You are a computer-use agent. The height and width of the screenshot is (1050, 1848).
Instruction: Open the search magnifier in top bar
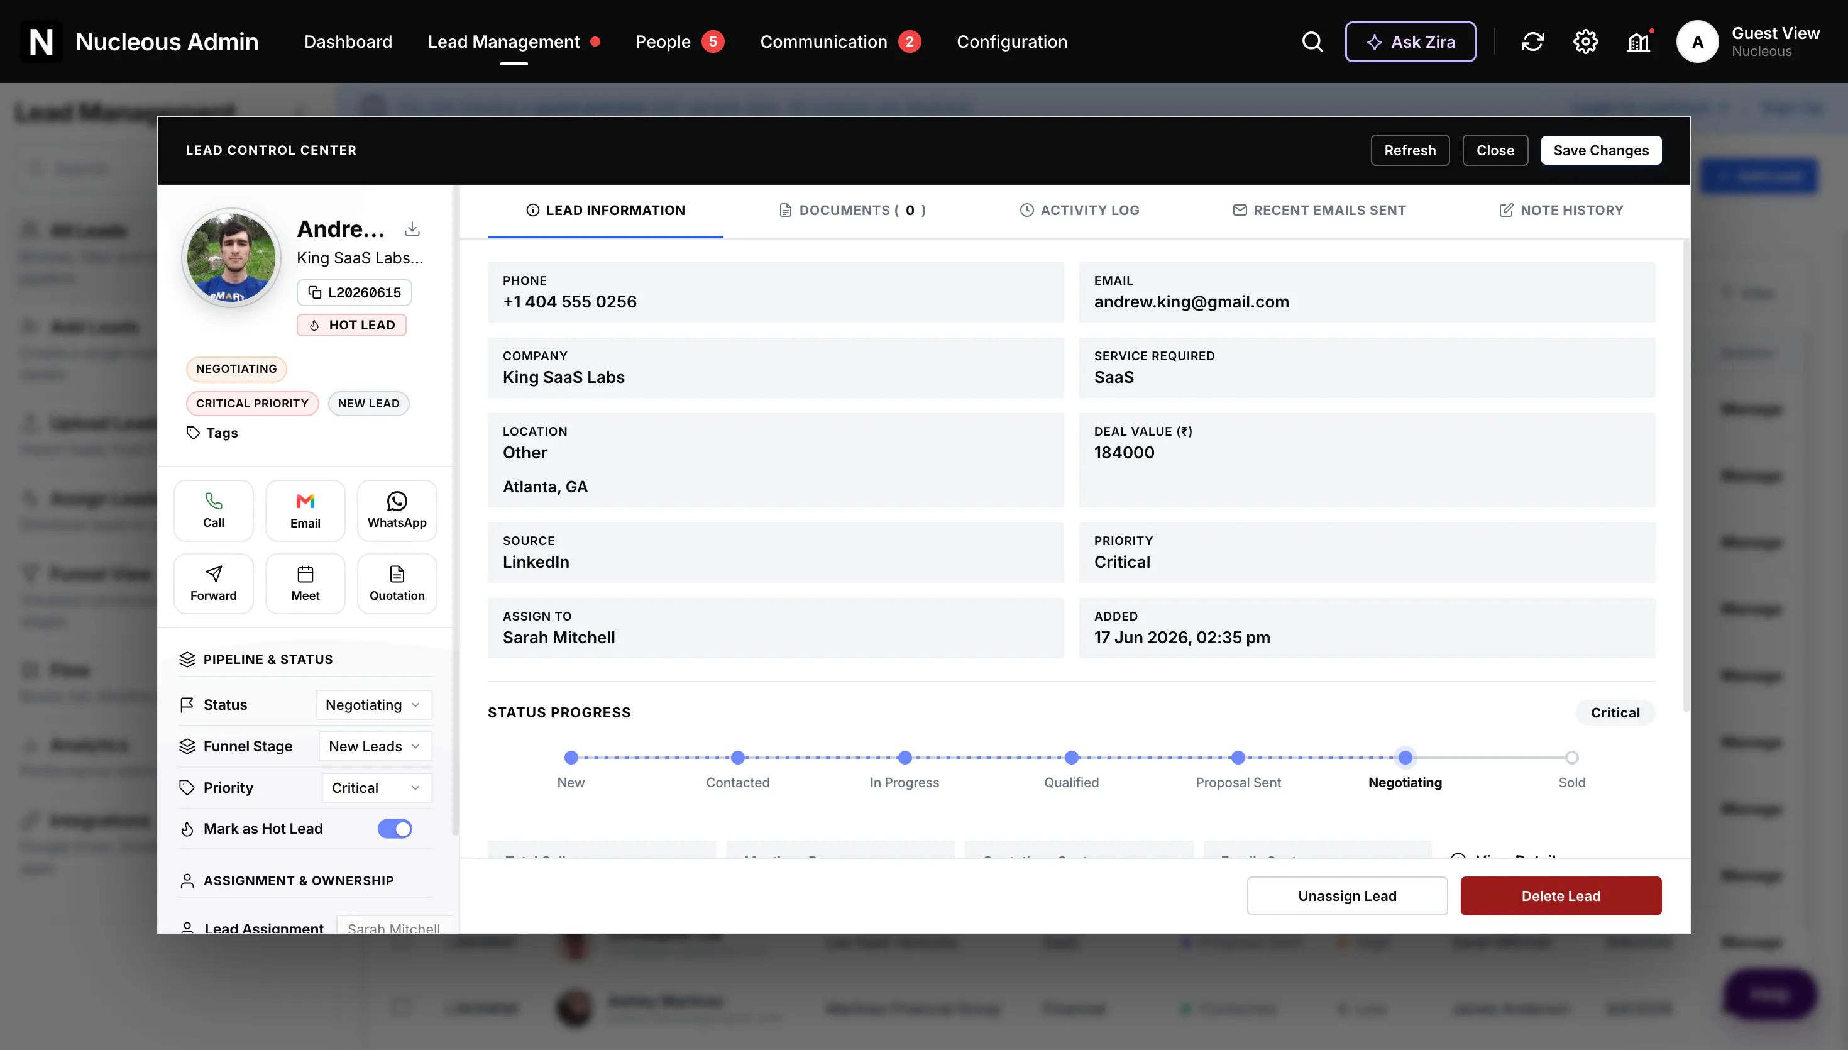coord(1312,42)
